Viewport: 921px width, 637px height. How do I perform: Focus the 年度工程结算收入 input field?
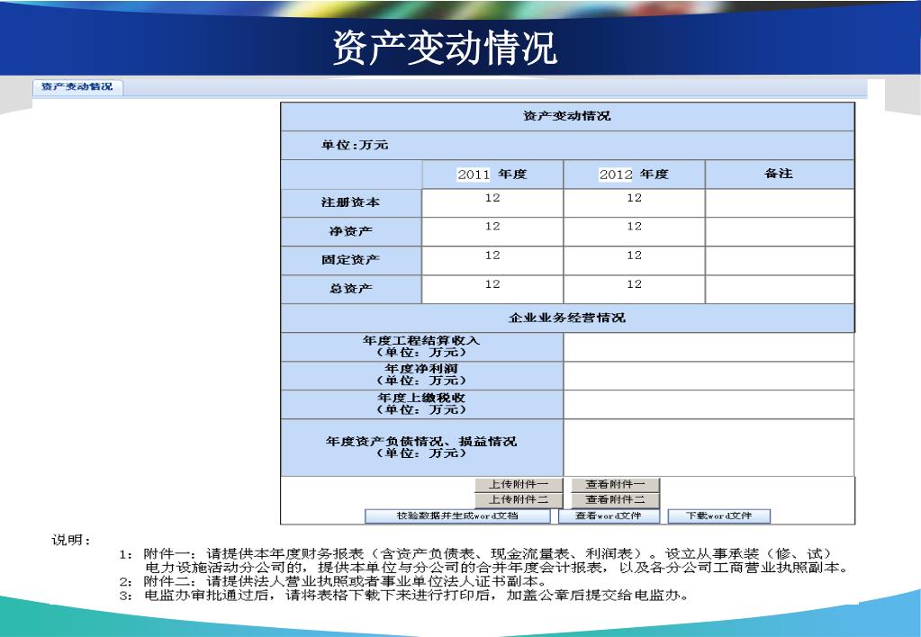[x=709, y=346]
